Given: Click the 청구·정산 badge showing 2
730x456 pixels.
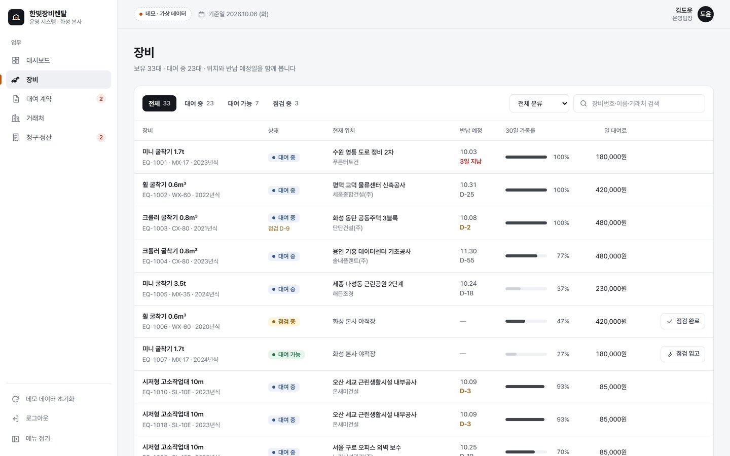Looking at the screenshot, I should pyautogui.click(x=101, y=137).
